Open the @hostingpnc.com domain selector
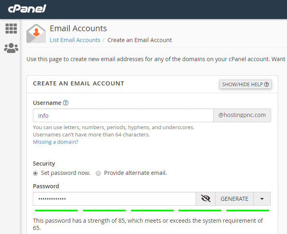Image resolution: width=287 pixels, height=234 pixels. [x=242, y=115]
